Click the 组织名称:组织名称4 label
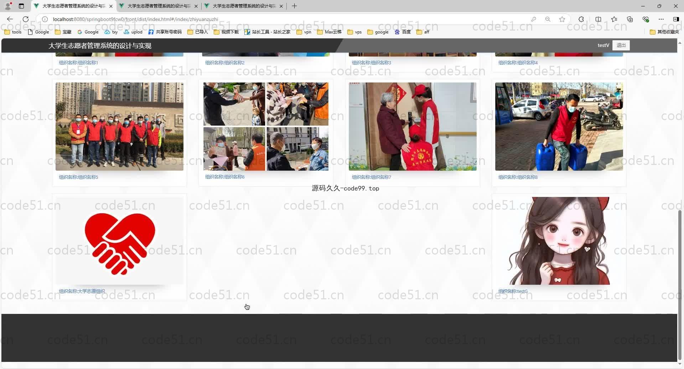684x369 pixels. tap(518, 63)
